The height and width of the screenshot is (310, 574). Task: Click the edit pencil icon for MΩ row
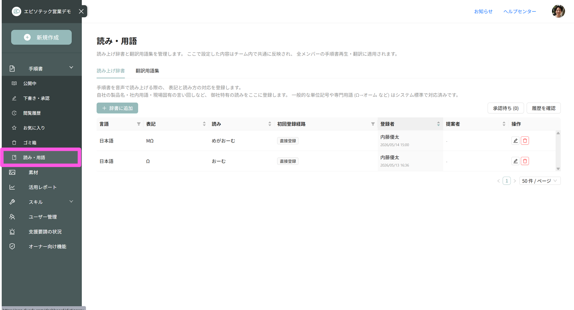(515, 141)
